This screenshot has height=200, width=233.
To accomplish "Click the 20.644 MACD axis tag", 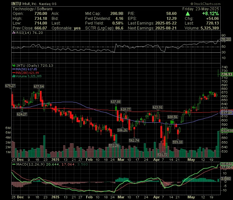I will [x=227, y=164].
